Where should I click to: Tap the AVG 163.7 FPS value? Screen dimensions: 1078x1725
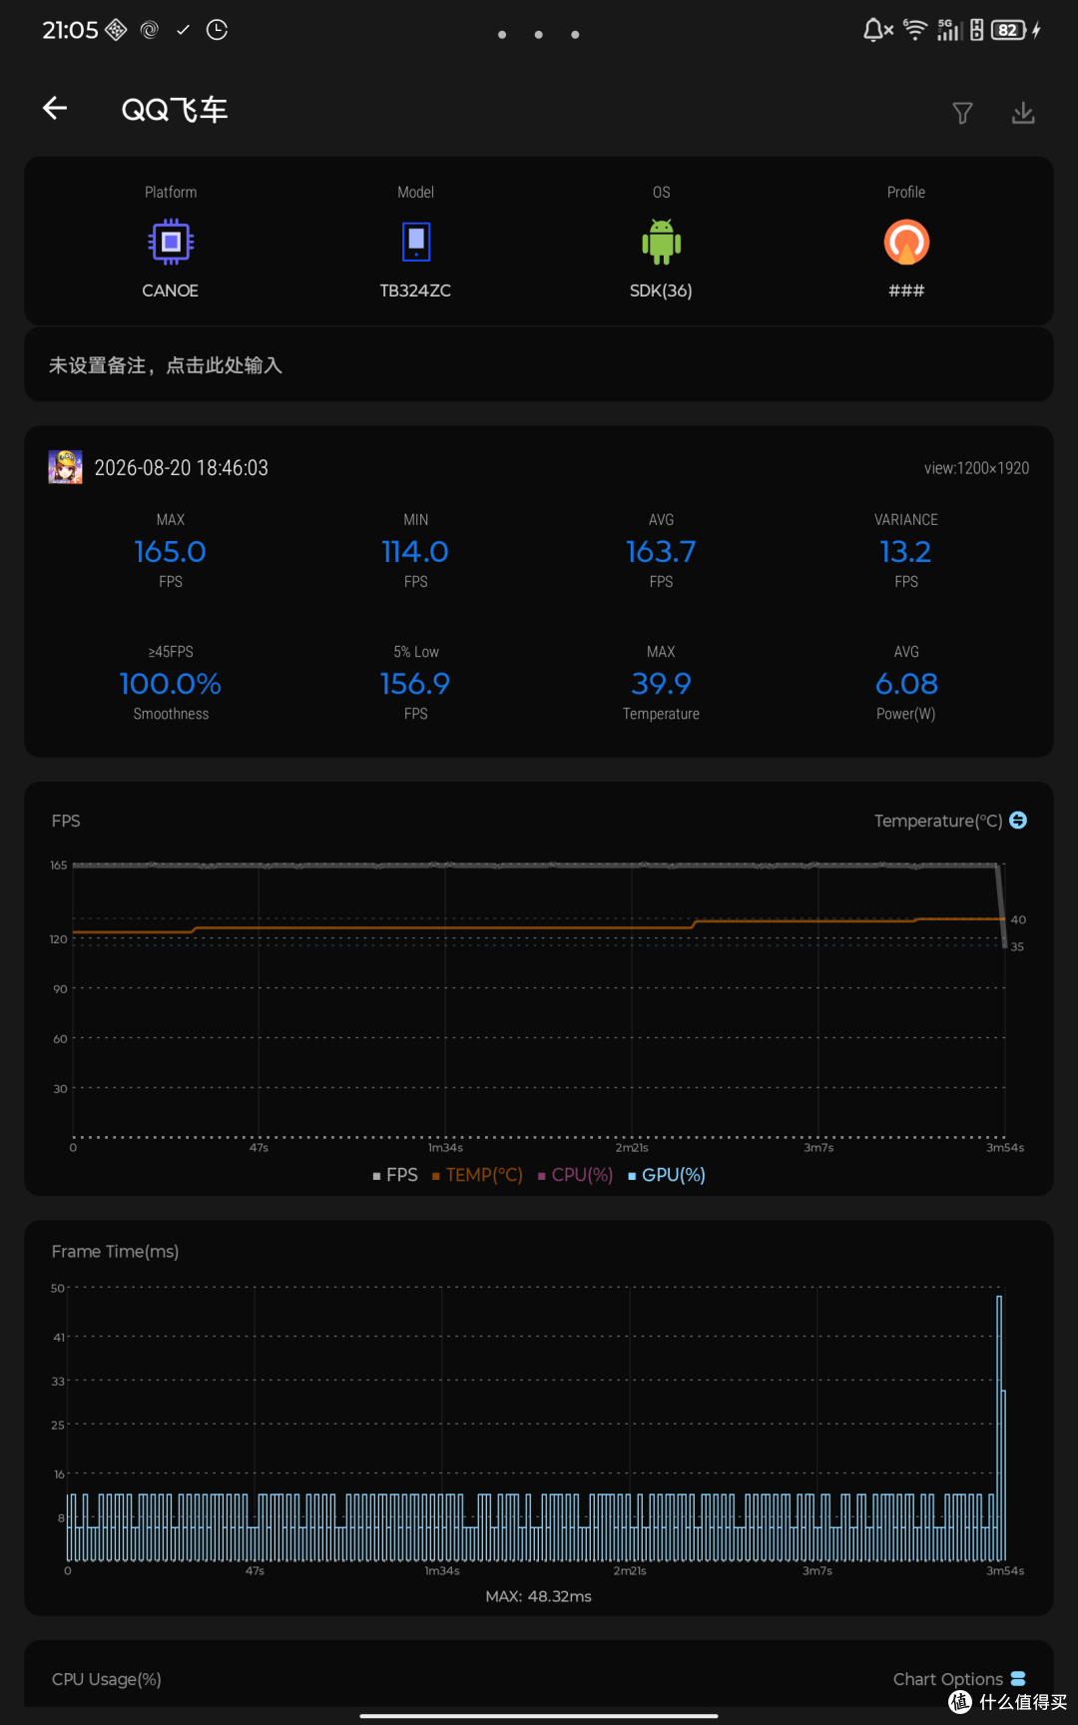point(661,552)
